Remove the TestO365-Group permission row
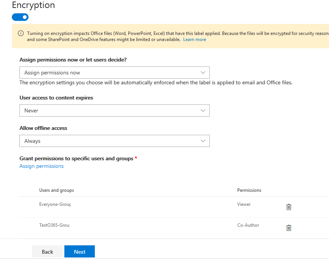 pos(289,228)
